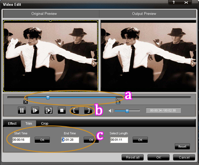This screenshot has width=199, height=165.
Task: Click the Reset all button
Action: coord(133,157)
